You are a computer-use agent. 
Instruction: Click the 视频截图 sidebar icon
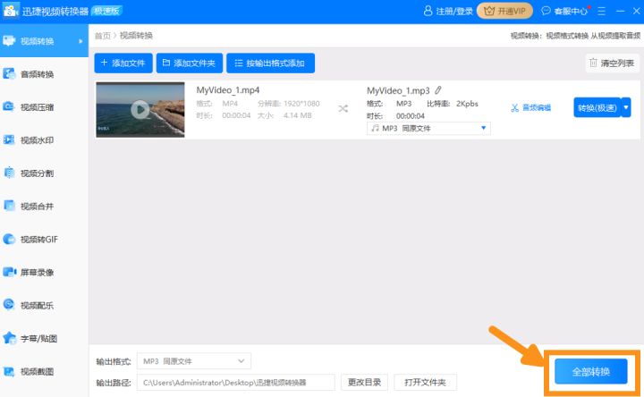click(9, 371)
